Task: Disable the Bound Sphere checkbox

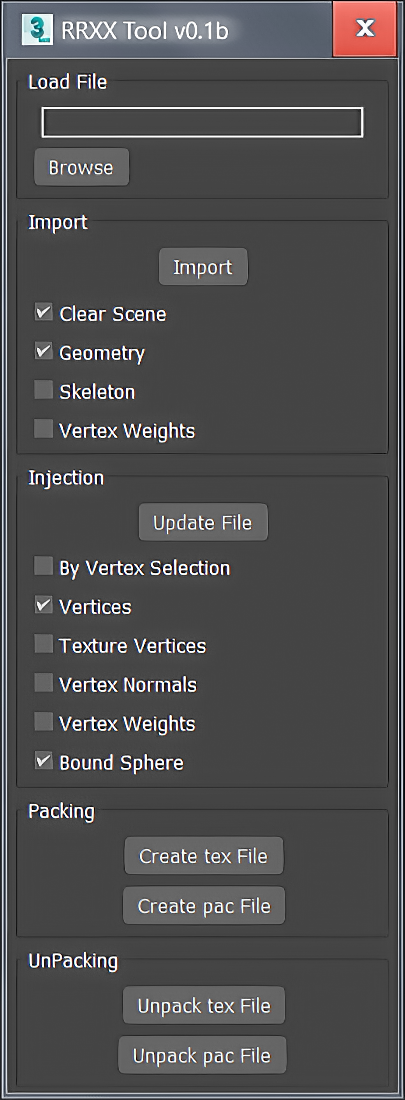Action: pos(44,761)
